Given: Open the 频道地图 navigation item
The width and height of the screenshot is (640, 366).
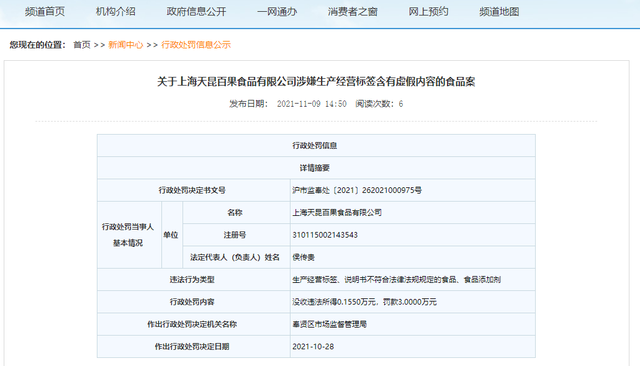Looking at the screenshot, I should (x=499, y=12).
